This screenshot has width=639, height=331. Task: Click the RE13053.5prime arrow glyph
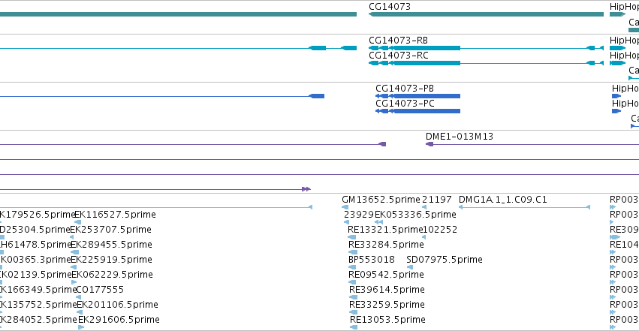(x=354, y=327)
